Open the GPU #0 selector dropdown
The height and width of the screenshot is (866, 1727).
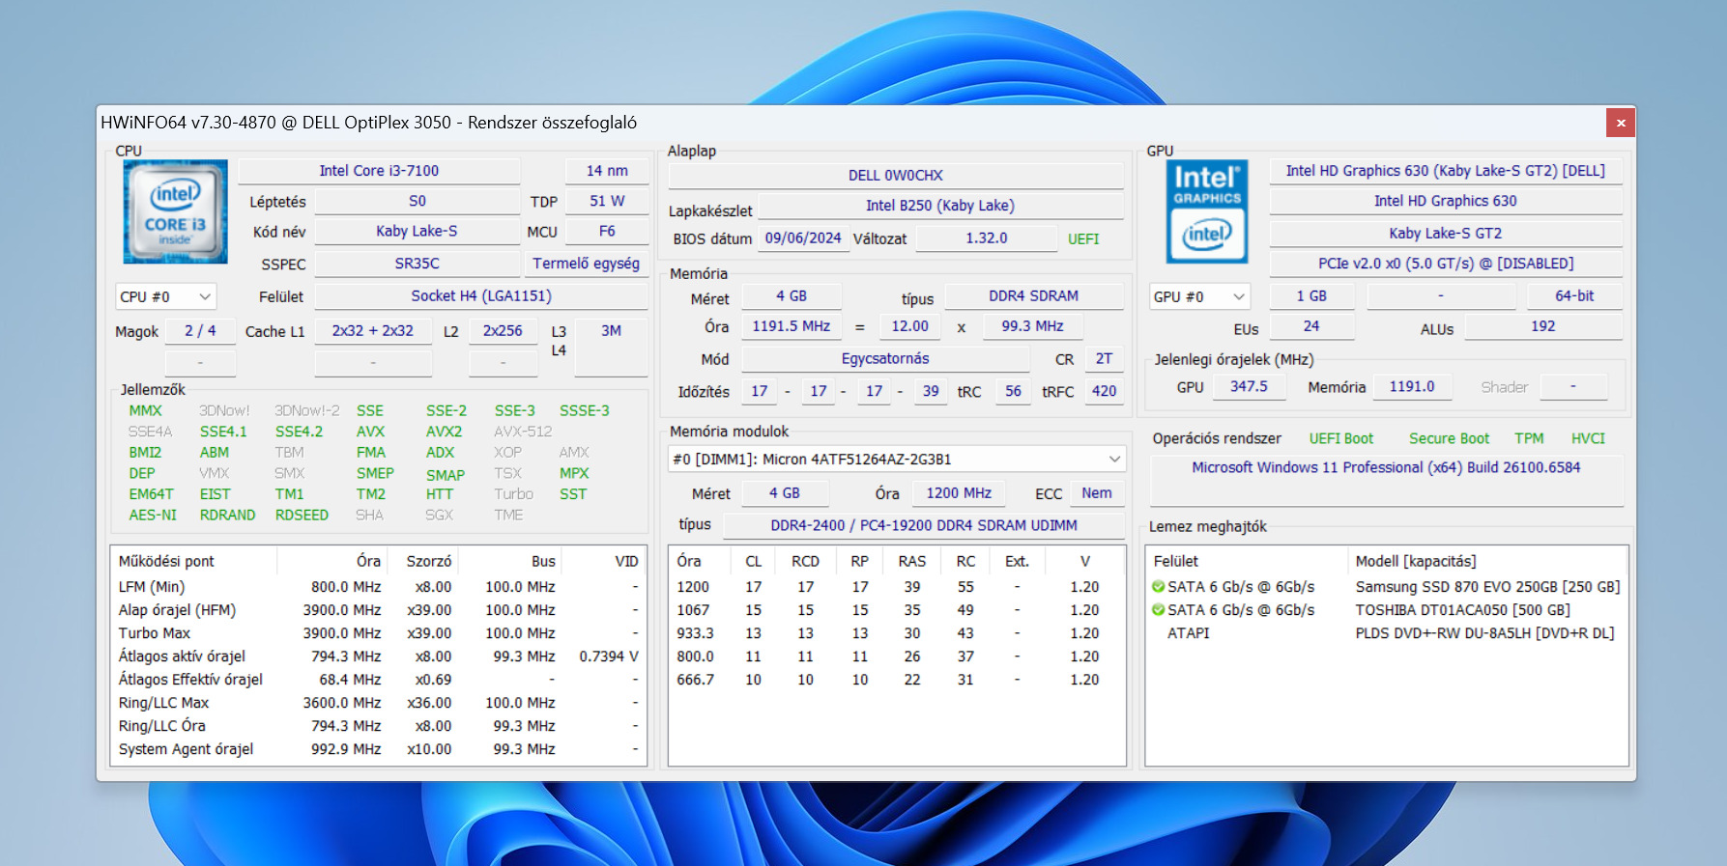(1199, 297)
